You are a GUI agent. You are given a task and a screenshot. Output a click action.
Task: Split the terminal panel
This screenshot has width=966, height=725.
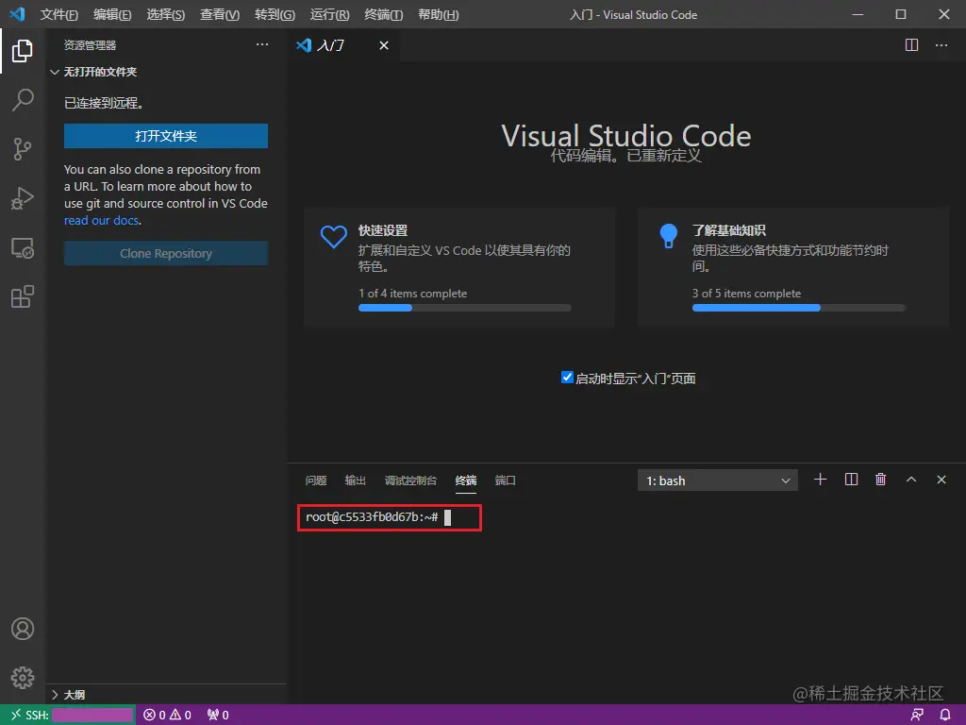(851, 480)
